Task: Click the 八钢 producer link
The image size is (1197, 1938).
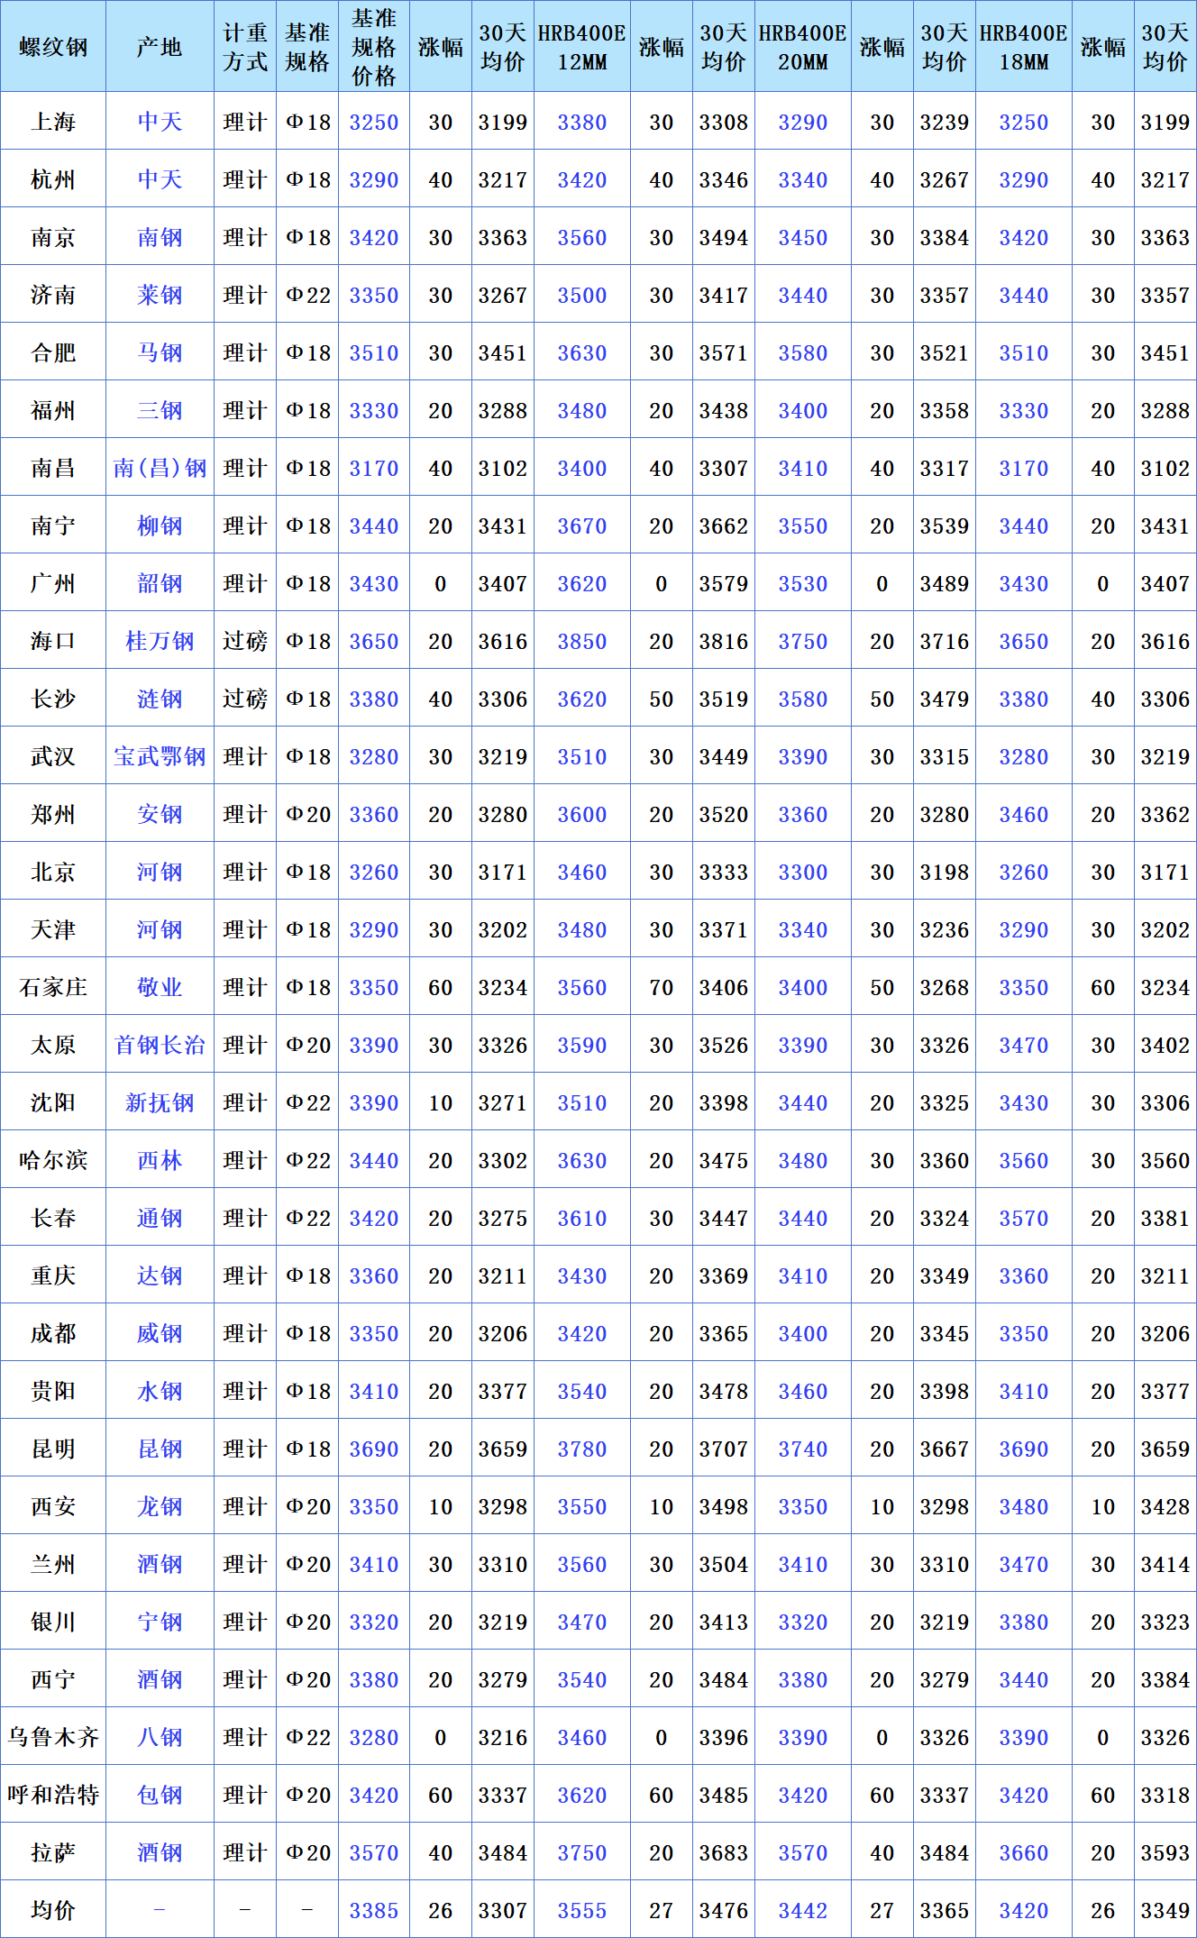Action: pyautogui.click(x=160, y=1737)
